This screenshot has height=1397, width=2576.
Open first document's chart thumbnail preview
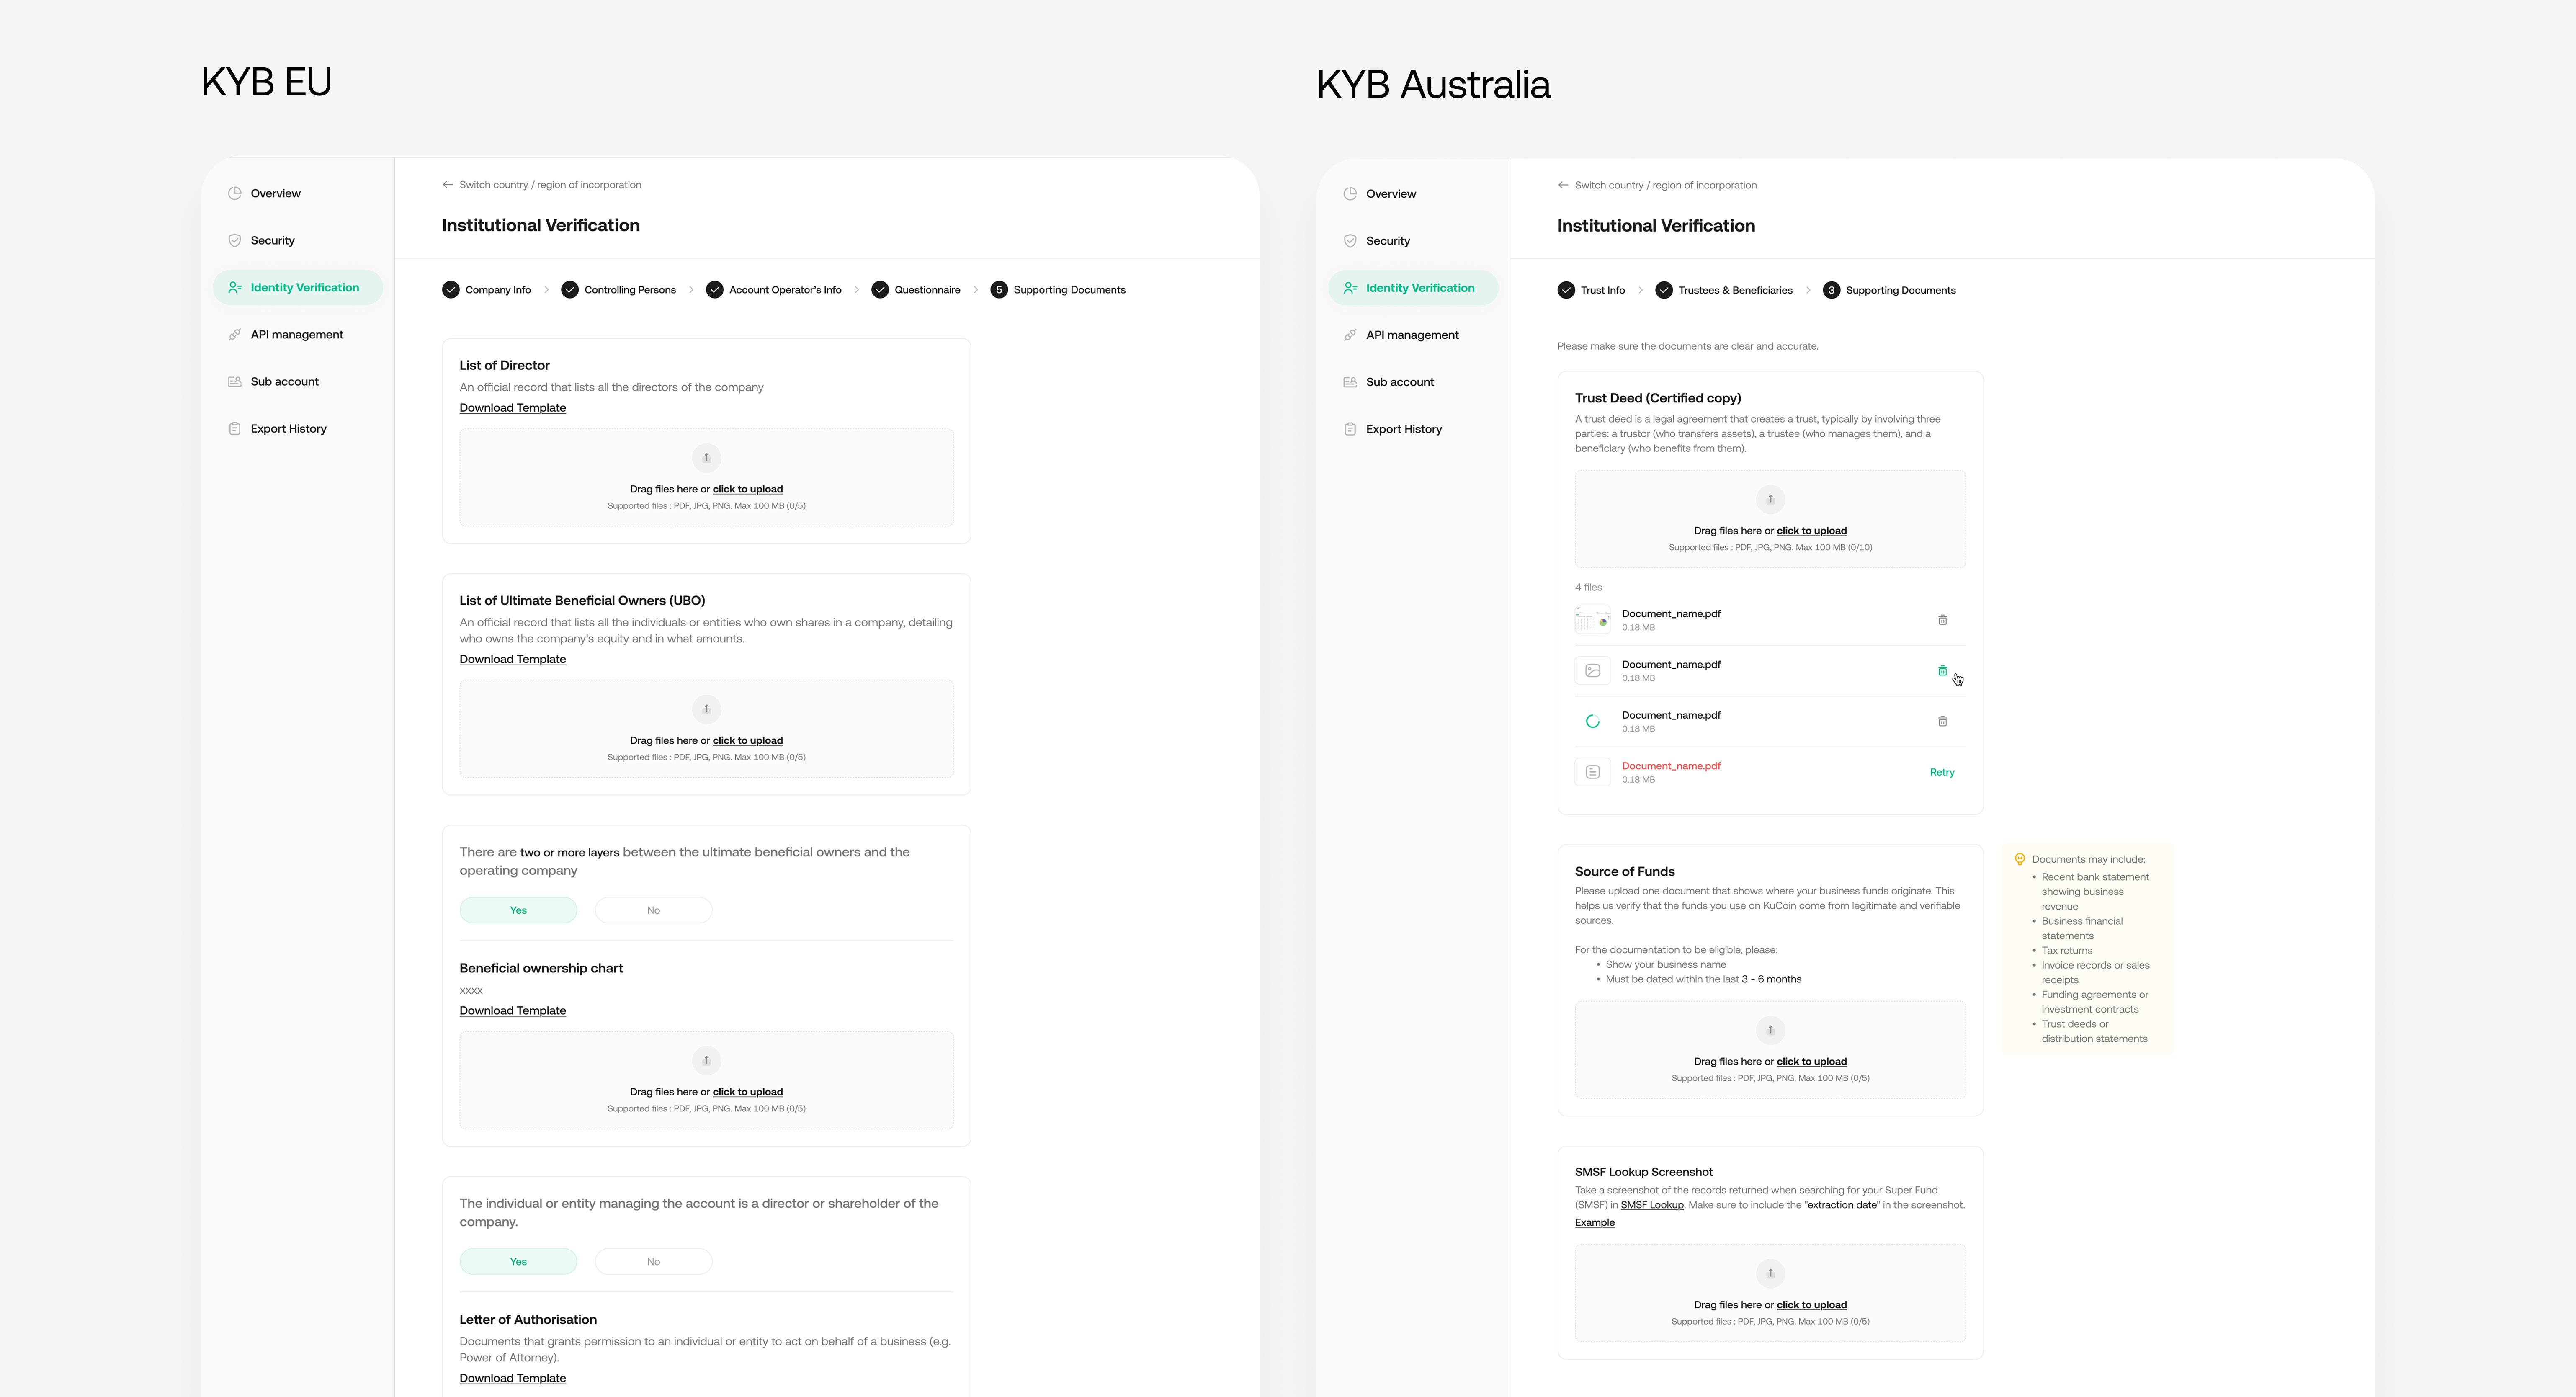pos(1592,620)
